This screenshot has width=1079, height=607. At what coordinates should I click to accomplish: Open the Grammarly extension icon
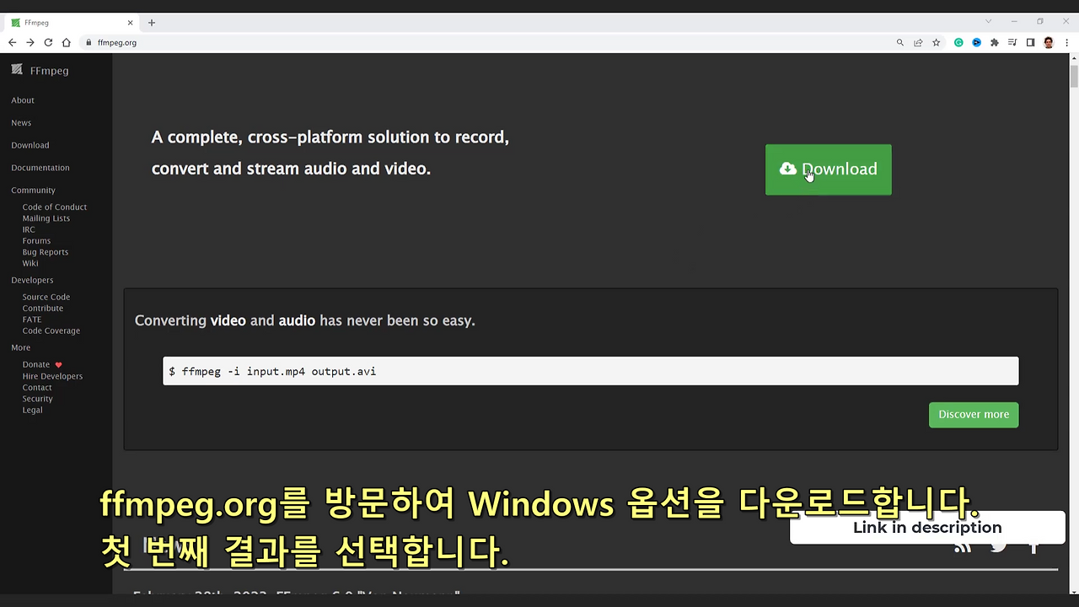pyautogui.click(x=958, y=42)
